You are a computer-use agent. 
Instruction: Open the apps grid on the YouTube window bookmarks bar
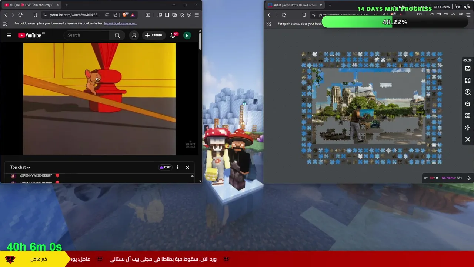[x=5, y=23]
